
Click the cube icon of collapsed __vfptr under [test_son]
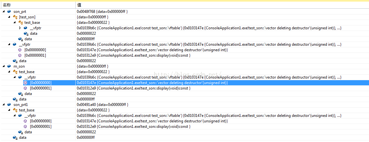pos(25,28)
